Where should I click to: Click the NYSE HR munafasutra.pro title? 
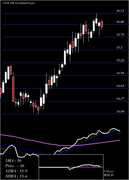tap(19, 3)
